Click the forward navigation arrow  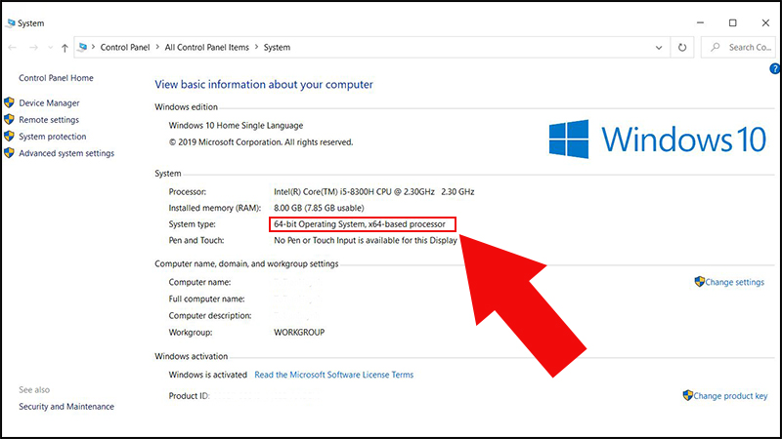(x=35, y=47)
